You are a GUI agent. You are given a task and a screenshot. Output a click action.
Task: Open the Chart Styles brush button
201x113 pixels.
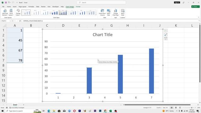click(x=166, y=35)
